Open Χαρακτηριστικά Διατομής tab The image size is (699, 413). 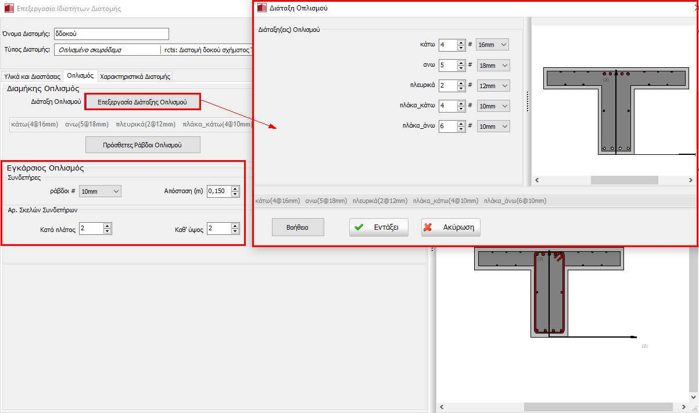[x=135, y=76]
